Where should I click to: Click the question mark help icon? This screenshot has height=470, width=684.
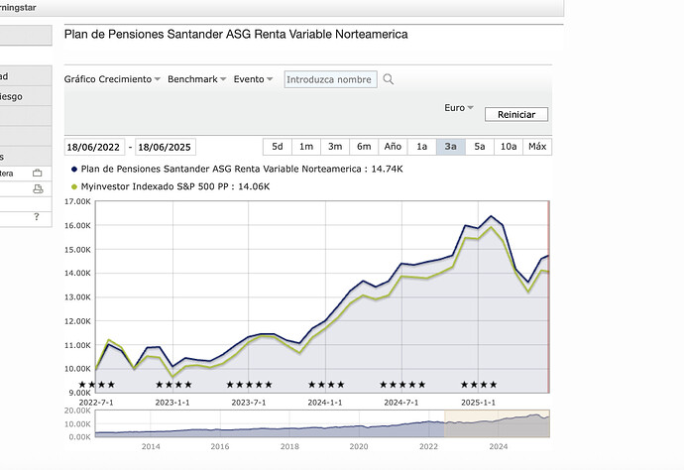37,216
